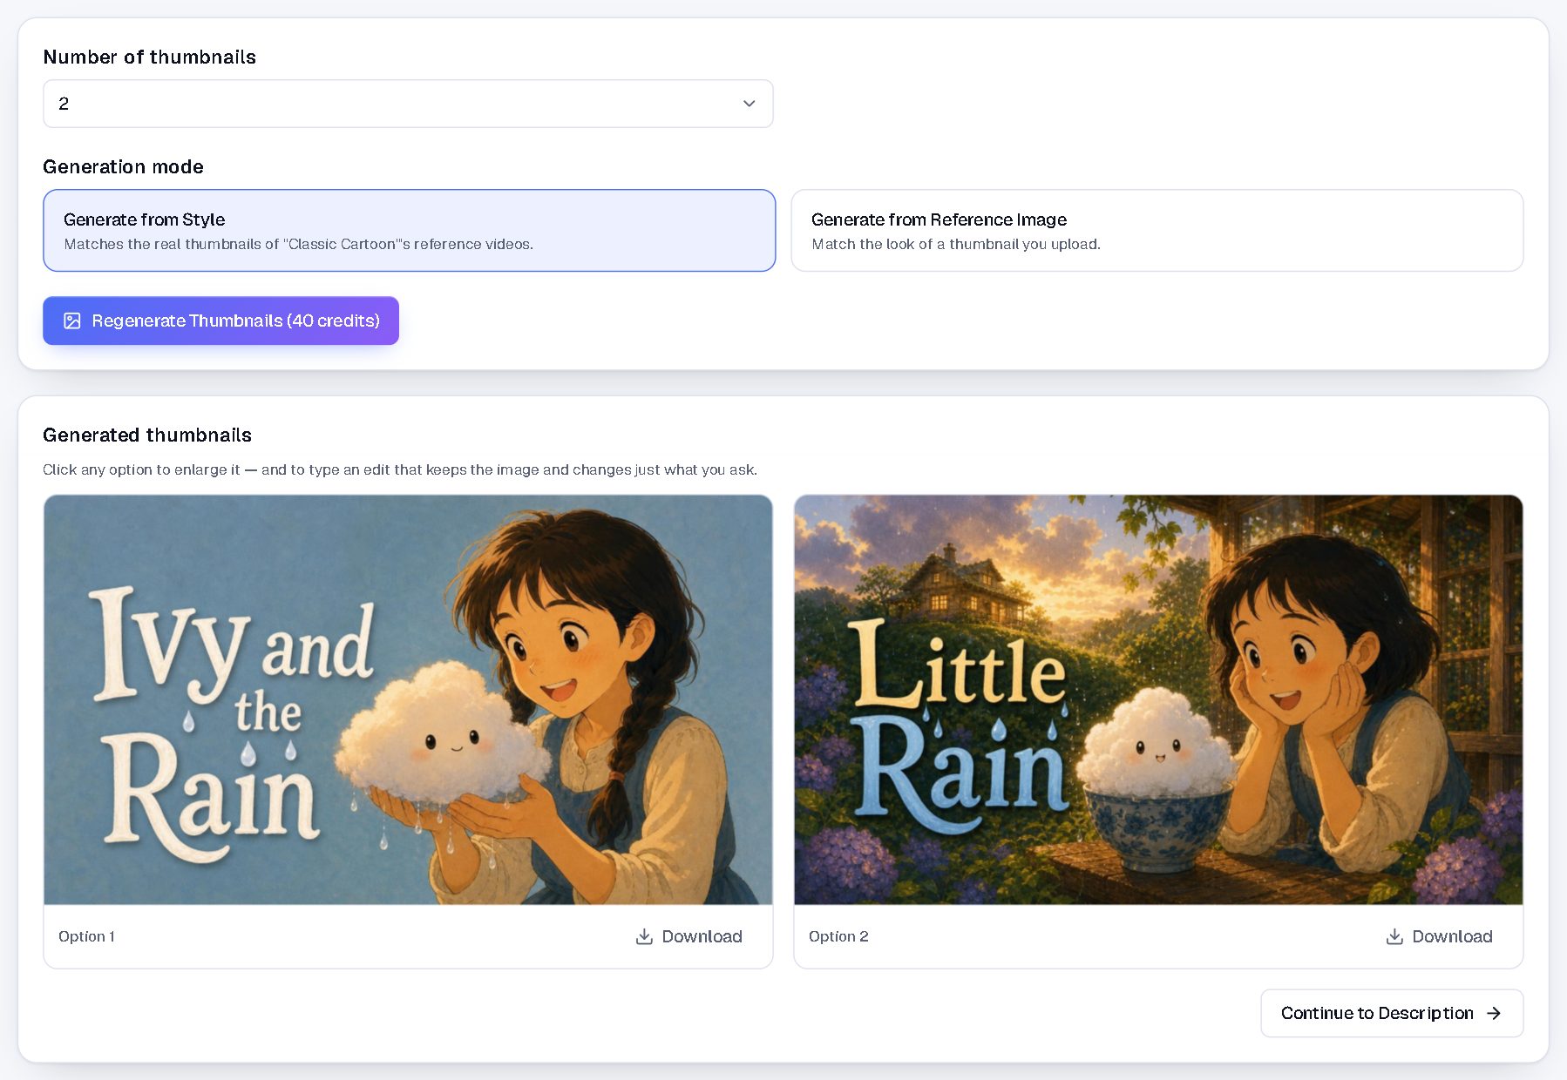Click the image icon in Regenerate button

coord(72,321)
